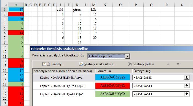Select row 1 header

(x=5, y=9)
